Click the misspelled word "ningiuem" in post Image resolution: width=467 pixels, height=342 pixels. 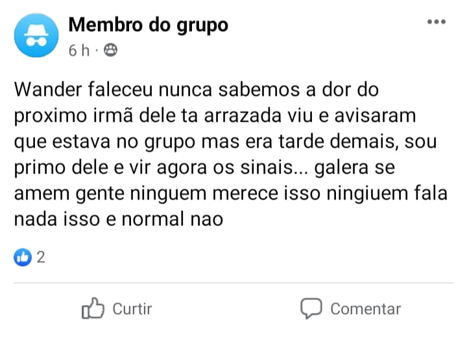click(x=367, y=194)
